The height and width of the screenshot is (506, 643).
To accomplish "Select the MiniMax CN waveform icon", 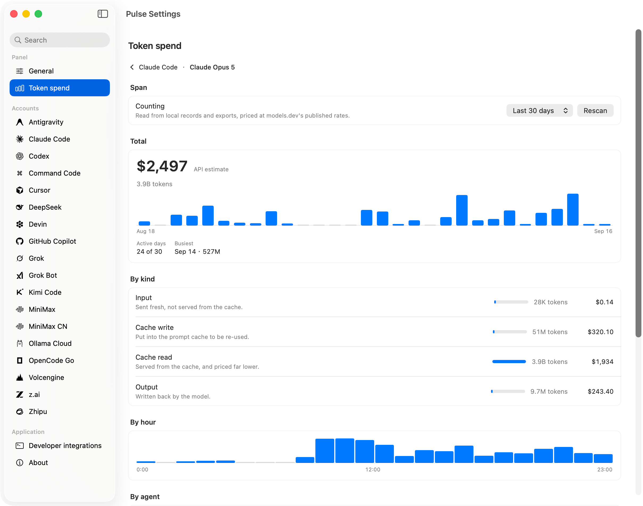I will pyautogui.click(x=19, y=326).
